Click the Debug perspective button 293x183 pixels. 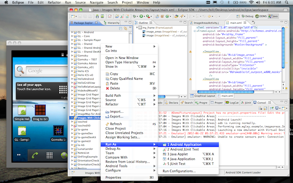247,16
